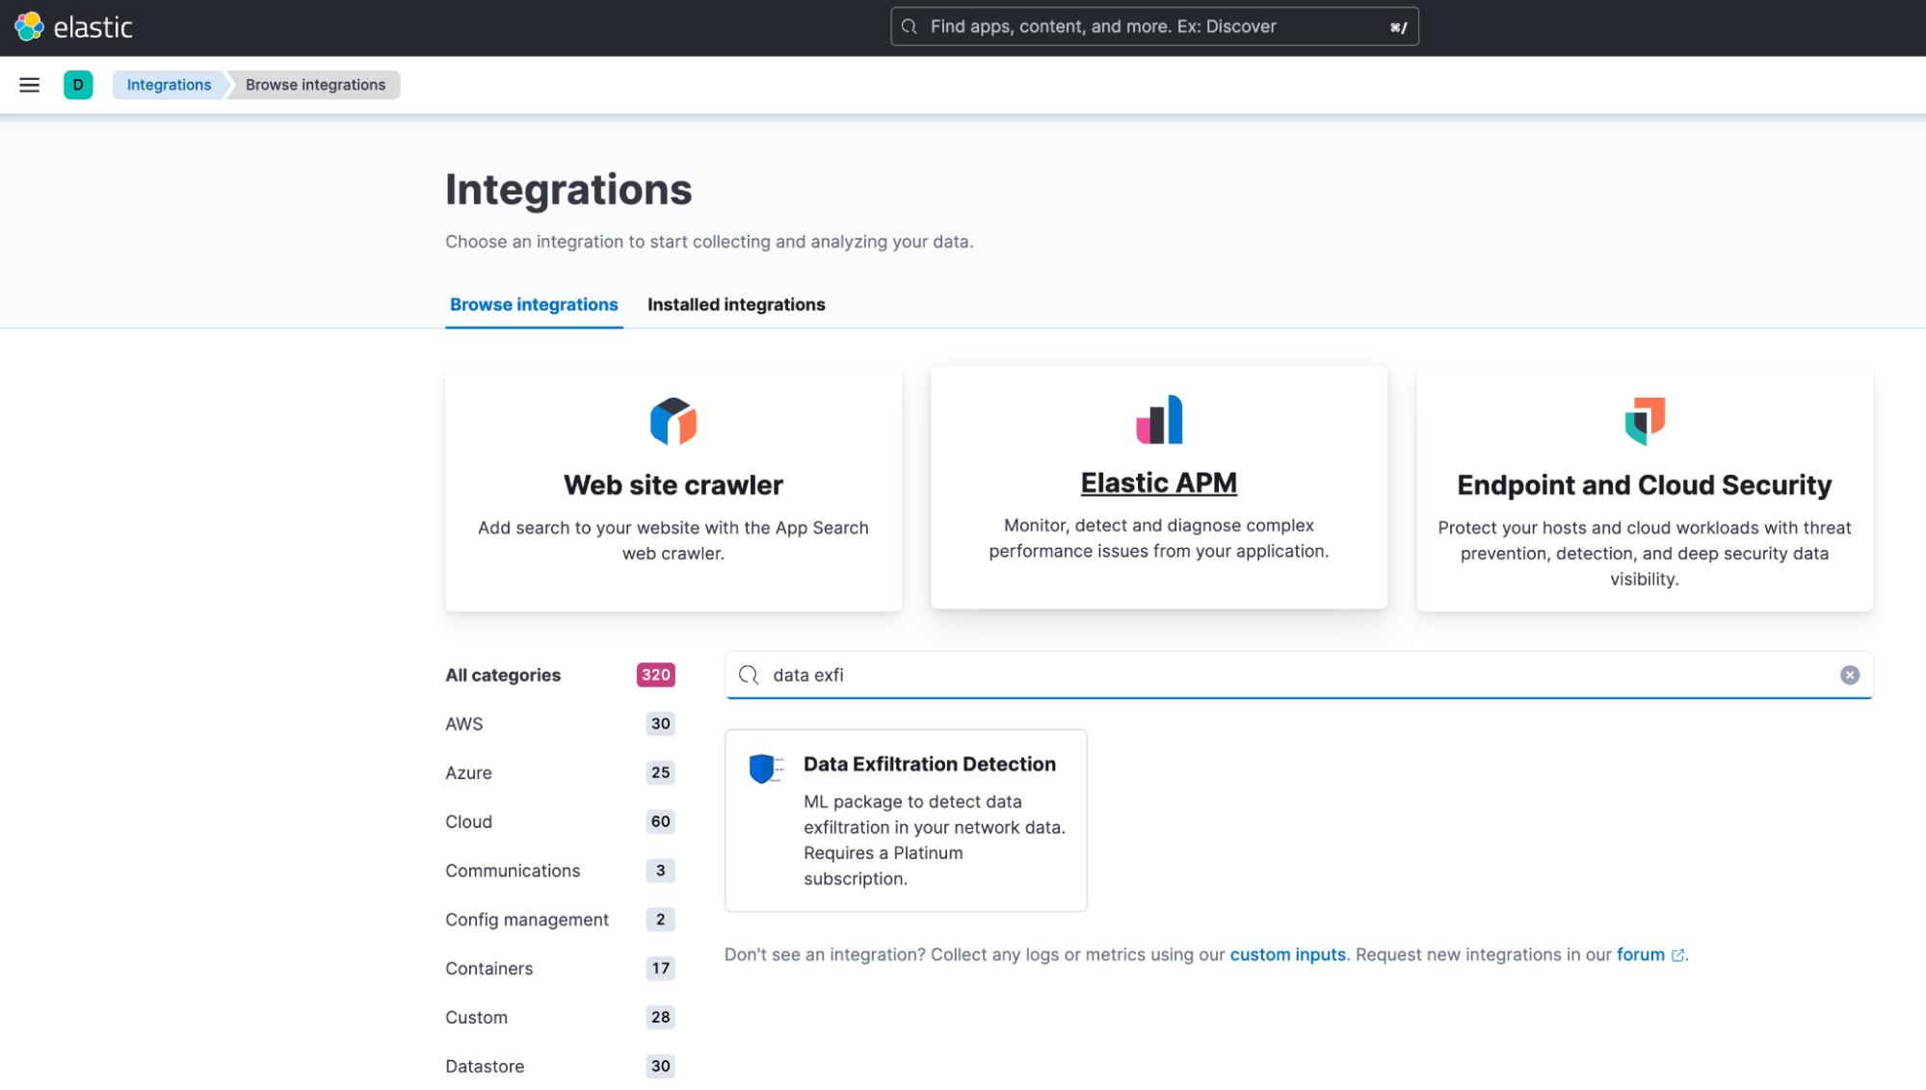Switch to the Browse integrations tab
The image size is (1926, 1090).
coord(534,304)
